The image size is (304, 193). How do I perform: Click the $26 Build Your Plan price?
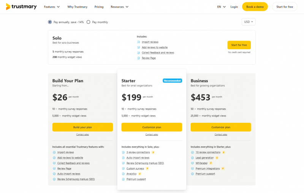pos(60,97)
